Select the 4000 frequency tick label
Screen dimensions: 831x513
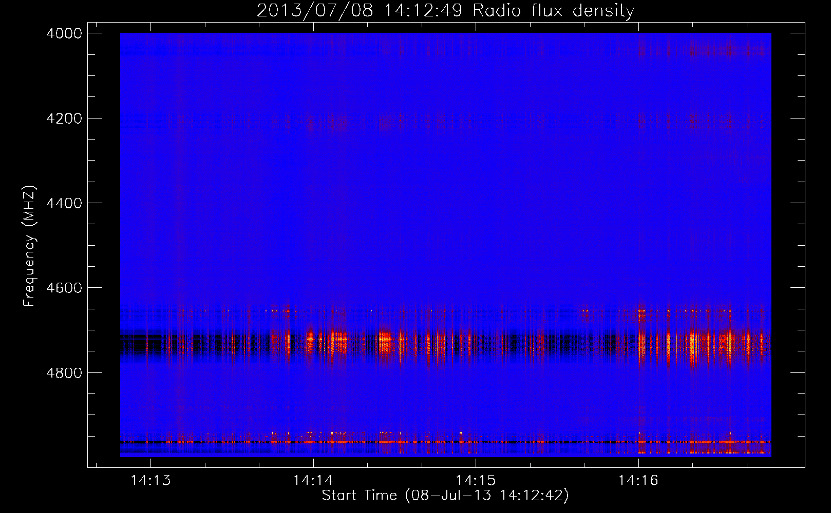[64, 33]
